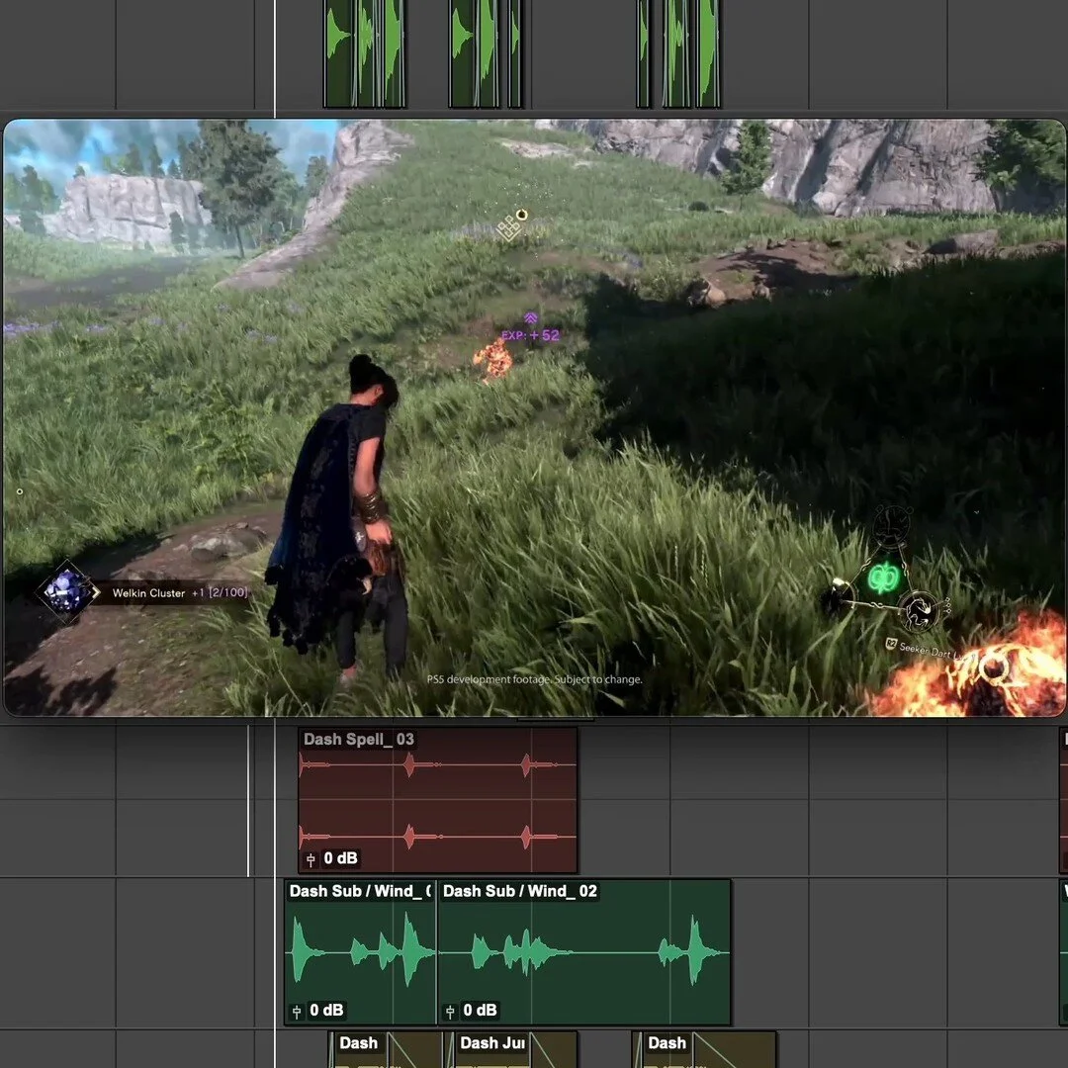The width and height of the screenshot is (1068, 1068).
Task: Select the Dash clip right of Dash Jur
Action: click(x=704, y=1049)
